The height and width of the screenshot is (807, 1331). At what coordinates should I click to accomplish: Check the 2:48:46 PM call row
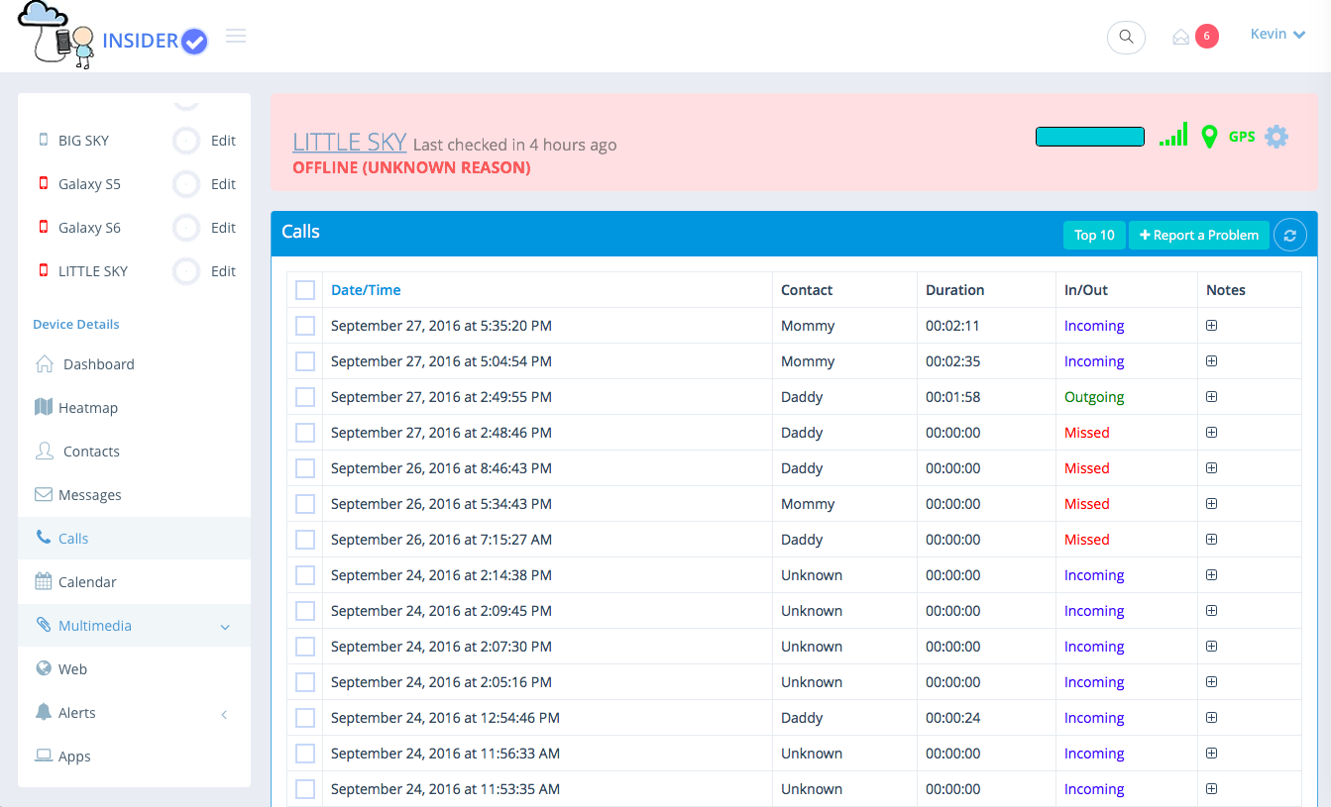point(305,433)
